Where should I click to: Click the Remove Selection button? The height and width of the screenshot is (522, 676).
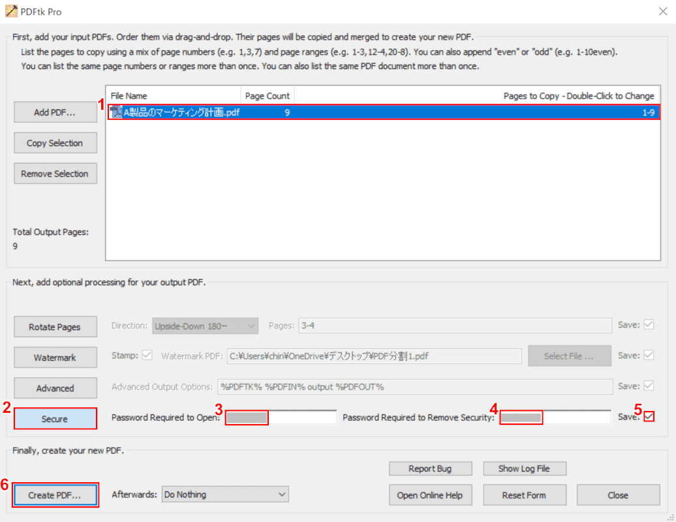(x=55, y=174)
